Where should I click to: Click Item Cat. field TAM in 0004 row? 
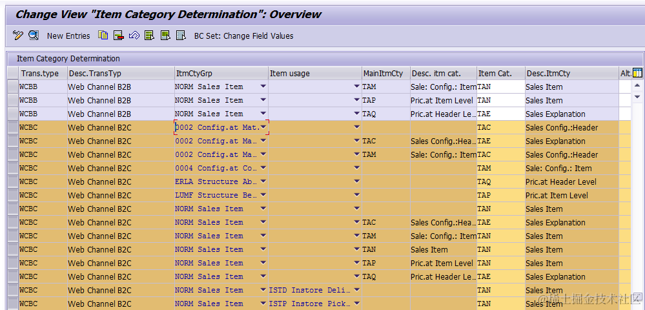coord(500,168)
